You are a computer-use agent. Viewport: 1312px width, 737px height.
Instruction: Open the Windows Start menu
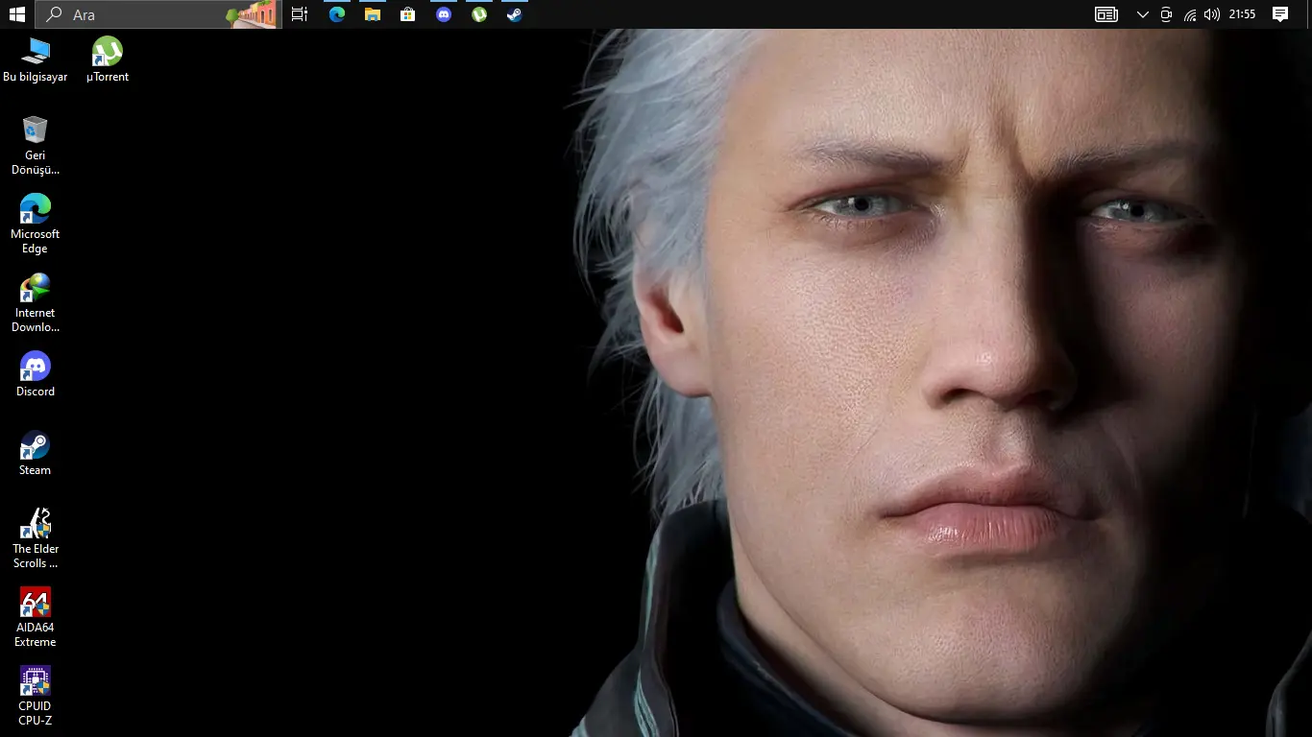(x=17, y=14)
